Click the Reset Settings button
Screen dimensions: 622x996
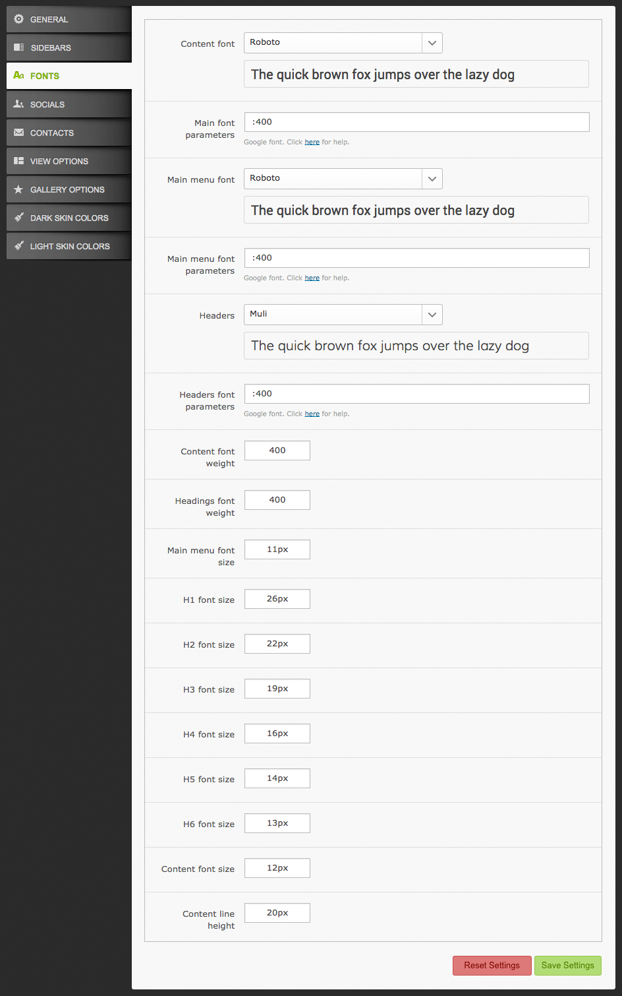pyautogui.click(x=492, y=966)
